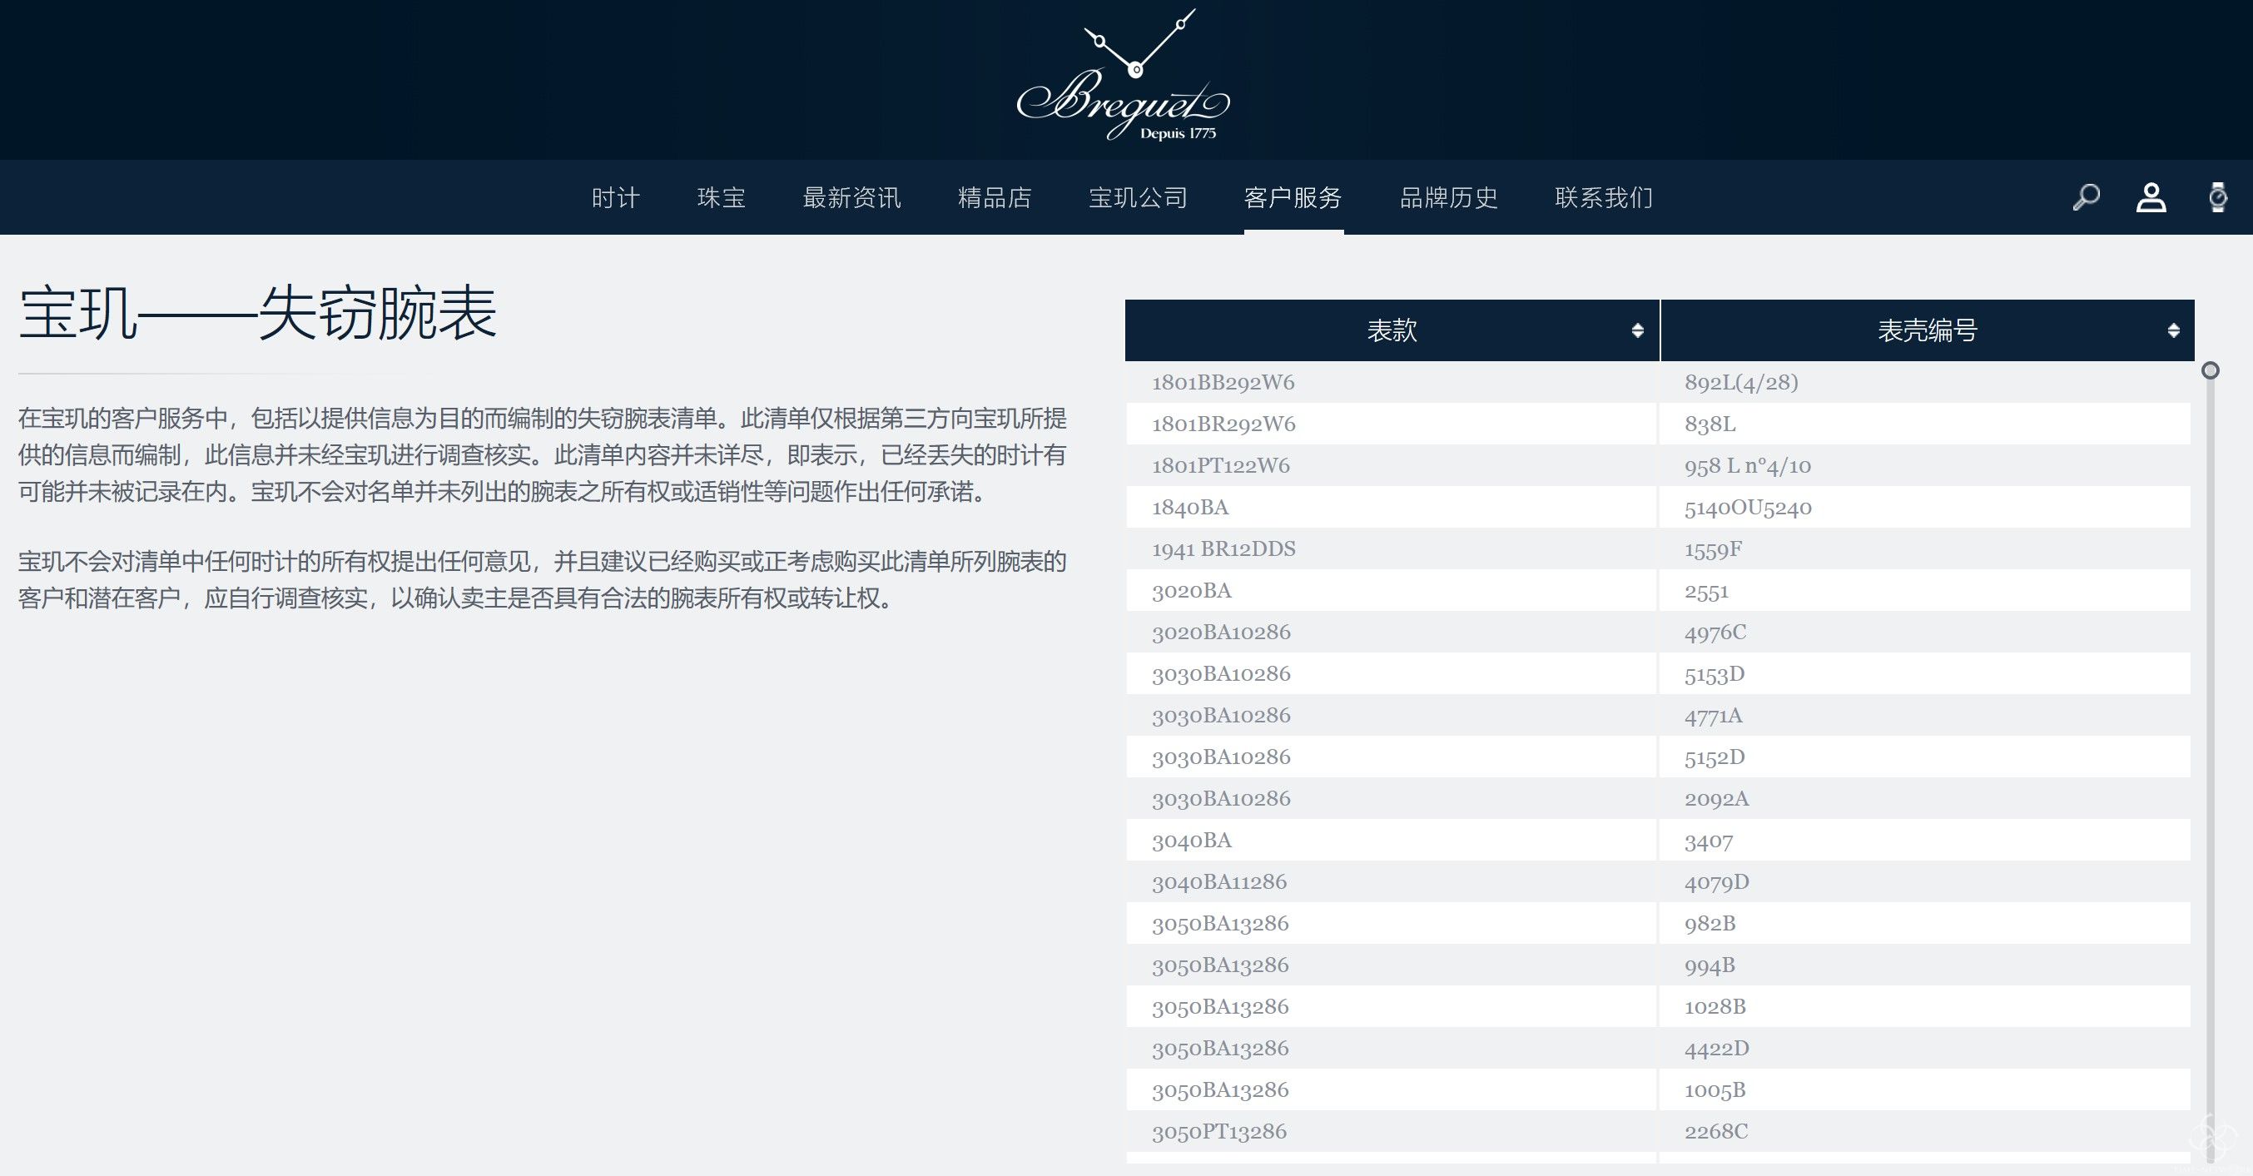Select the cell 1801PT122W6

1392,465
